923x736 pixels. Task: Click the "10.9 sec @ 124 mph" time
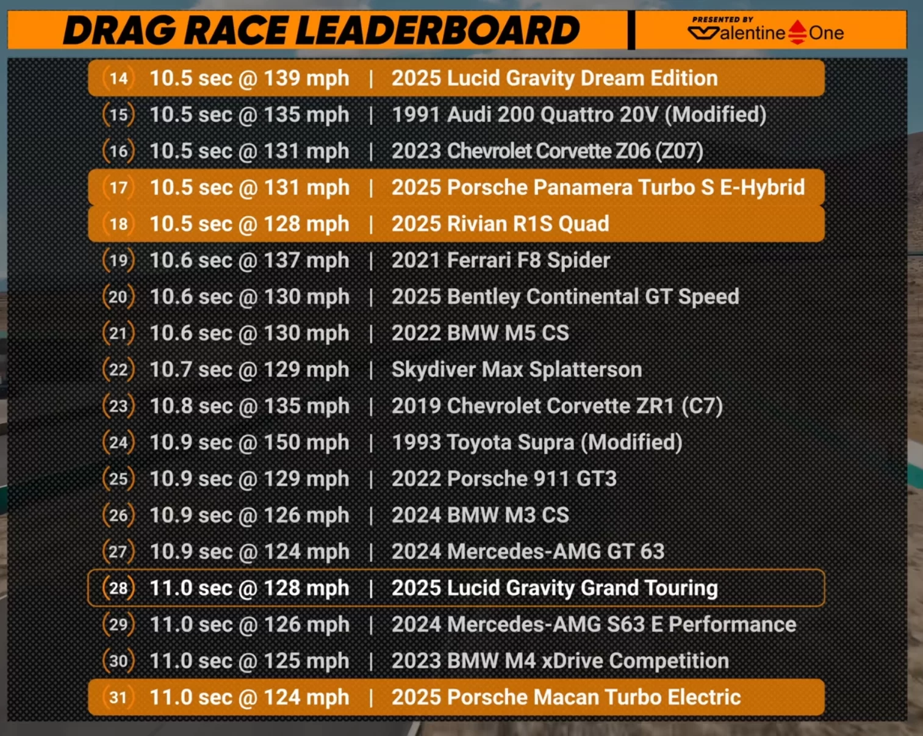(x=250, y=552)
